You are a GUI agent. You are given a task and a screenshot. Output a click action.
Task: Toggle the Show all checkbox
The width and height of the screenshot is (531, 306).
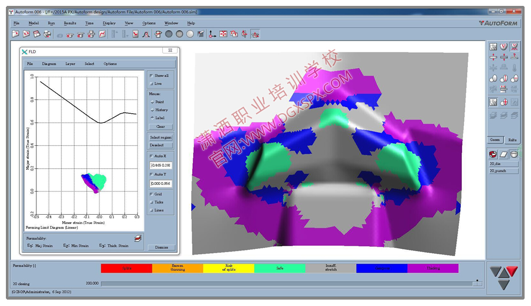point(151,76)
